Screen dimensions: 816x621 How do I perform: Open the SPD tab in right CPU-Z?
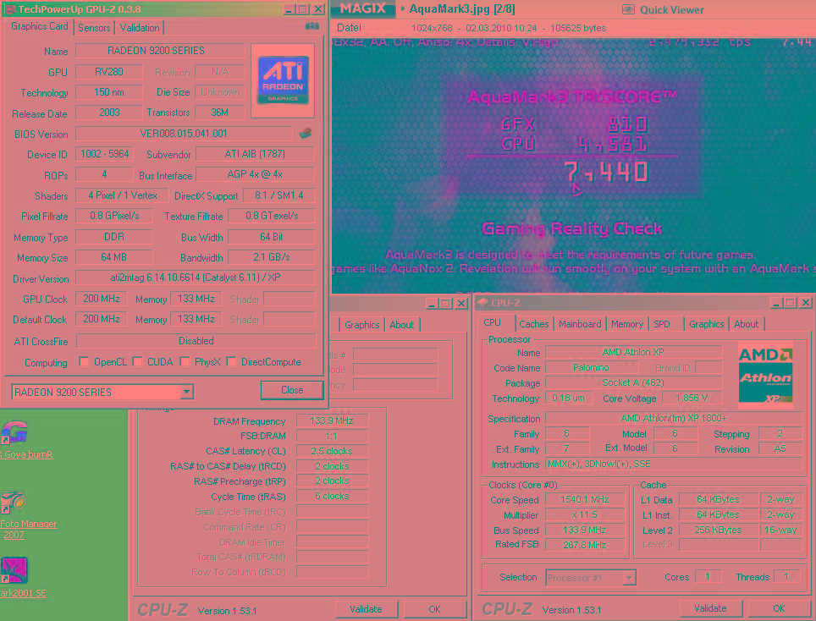pyautogui.click(x=662, y=324)
